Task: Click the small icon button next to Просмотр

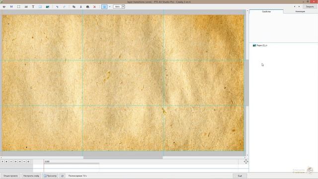Action: 62,176
